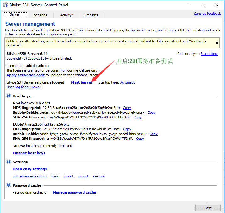Copy the ECDSA SHA-256 fingerprint
Screen dimensions: 225x213
(x=140, y=139)
